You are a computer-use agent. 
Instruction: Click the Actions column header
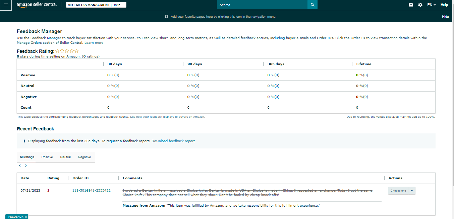[395, 178]
